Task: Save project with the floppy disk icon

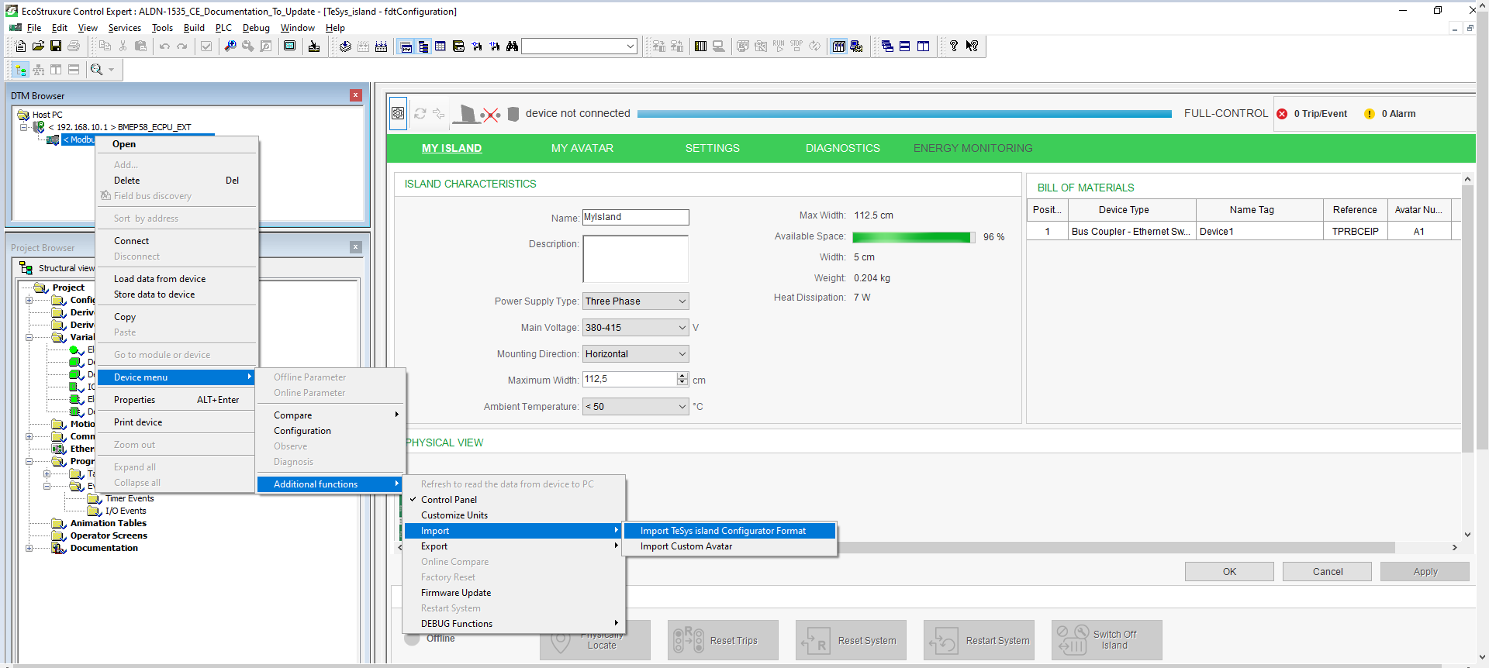Action: [x=56, y=46]
